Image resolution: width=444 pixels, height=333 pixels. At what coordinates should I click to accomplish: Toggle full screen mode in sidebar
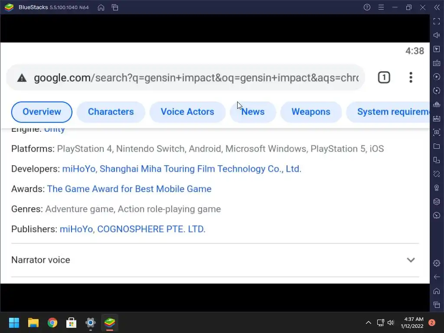[437, 21]
